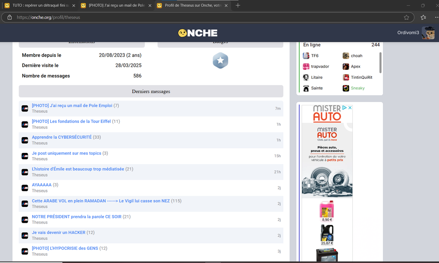This screenshot has width=439, height=263.
Task: Close the Mister Auto ad
Action: click(x=350, y=108)
